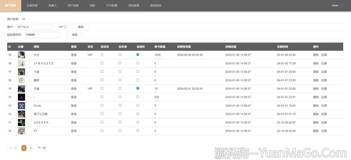Open the 修改密码 tab
Screen dimensions: 351x160
(156, 5)
